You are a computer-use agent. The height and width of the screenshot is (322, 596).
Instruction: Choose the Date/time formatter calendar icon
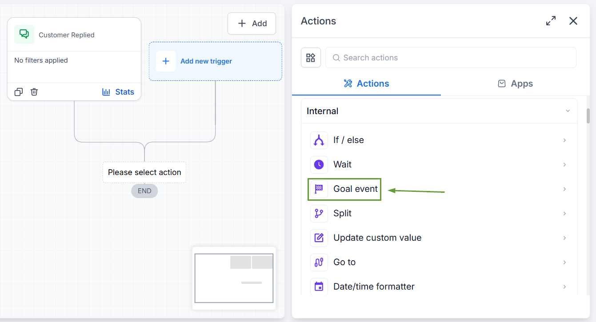click(x=319, y=287)
